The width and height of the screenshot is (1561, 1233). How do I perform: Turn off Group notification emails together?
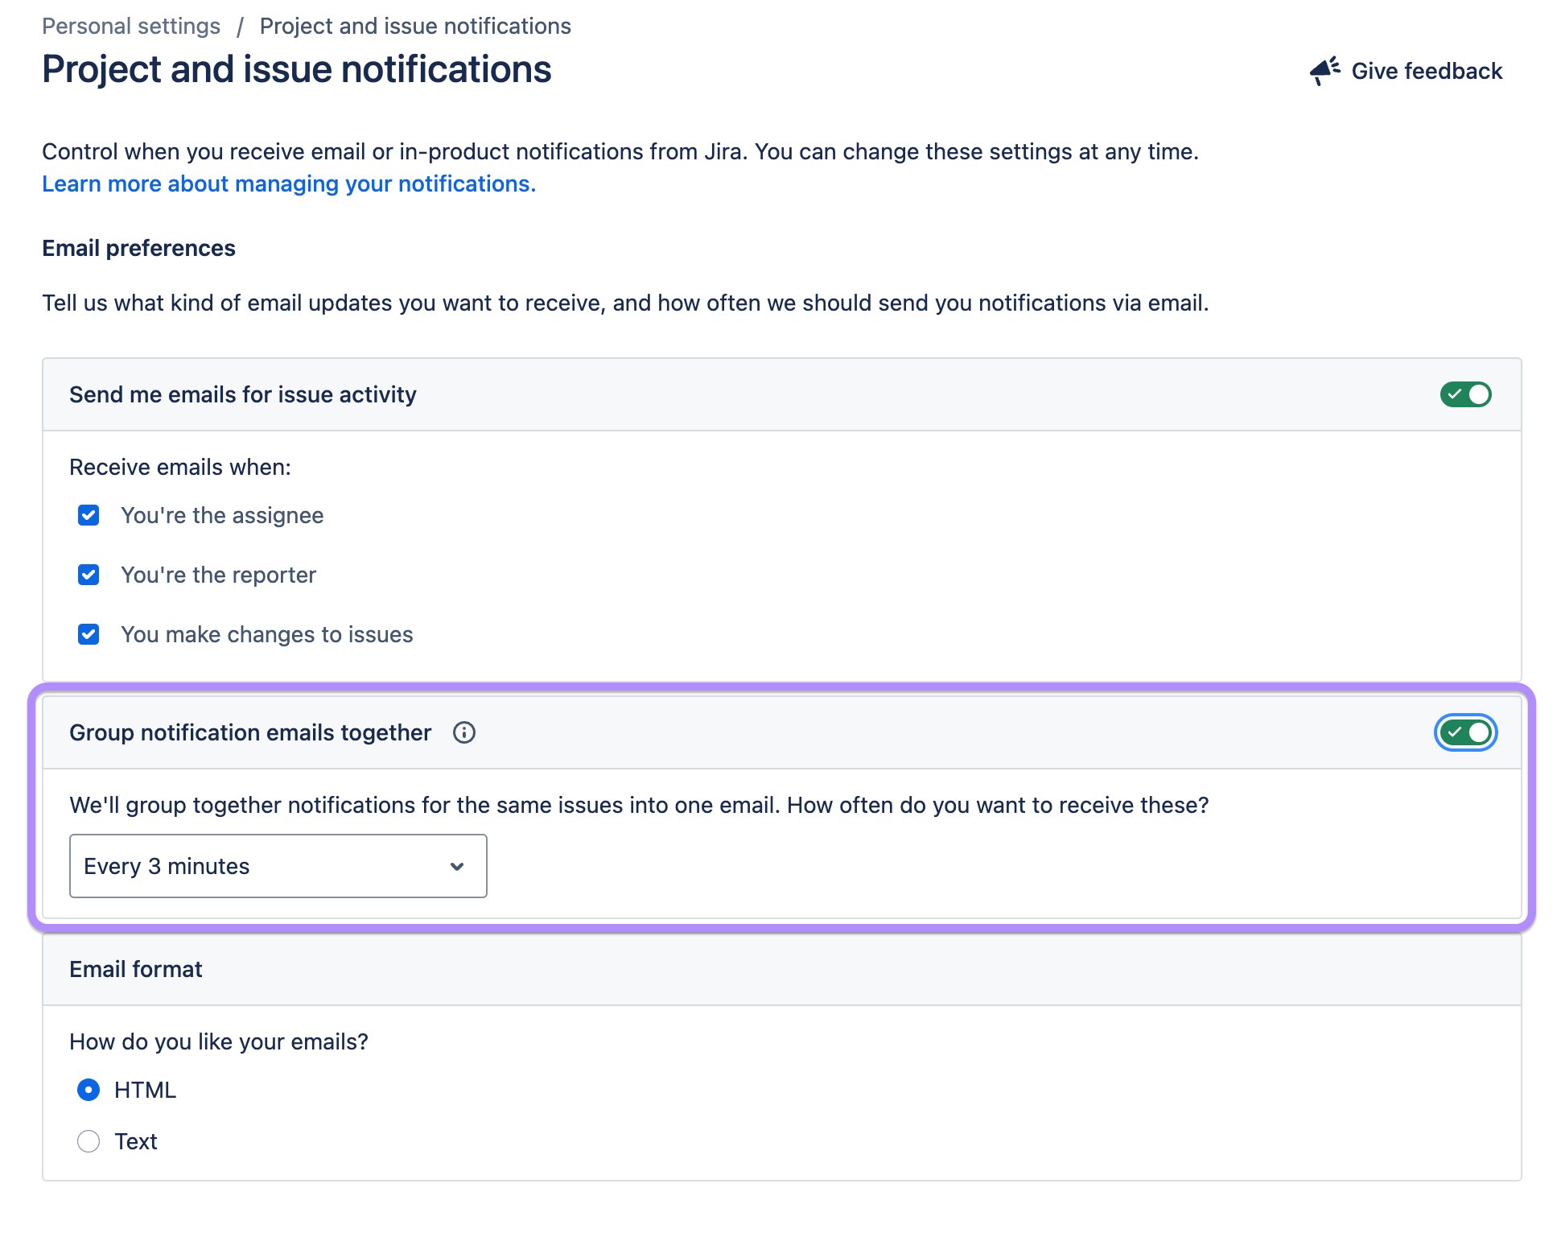tap(1465, 732)
